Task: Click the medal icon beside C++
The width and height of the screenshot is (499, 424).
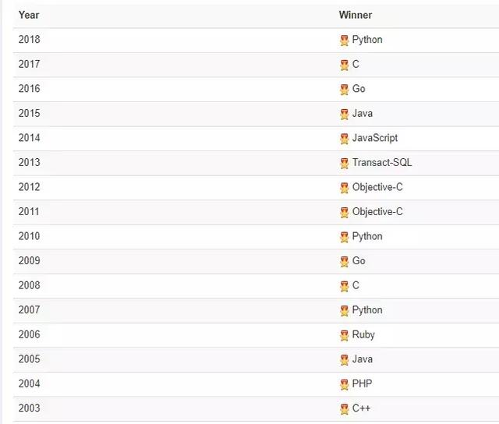Action: 345,409
